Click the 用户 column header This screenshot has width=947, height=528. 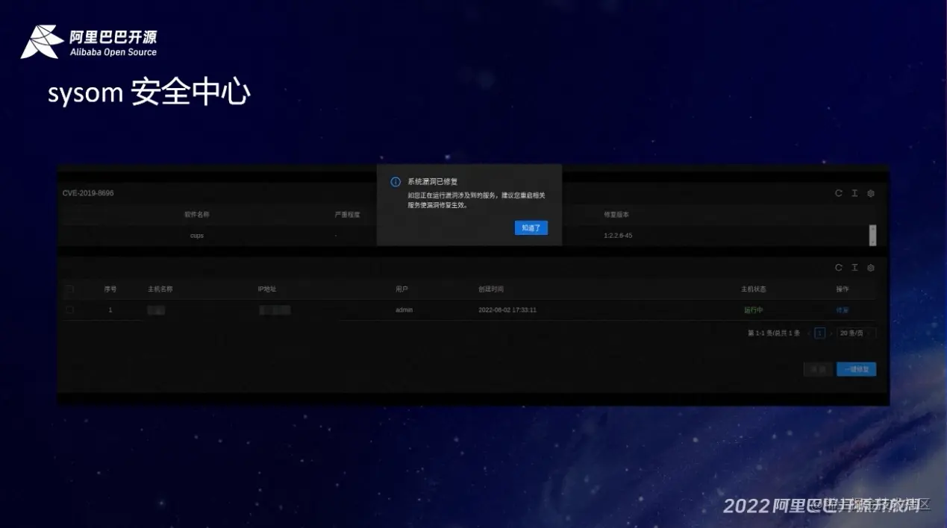click(x=402, y=289)
